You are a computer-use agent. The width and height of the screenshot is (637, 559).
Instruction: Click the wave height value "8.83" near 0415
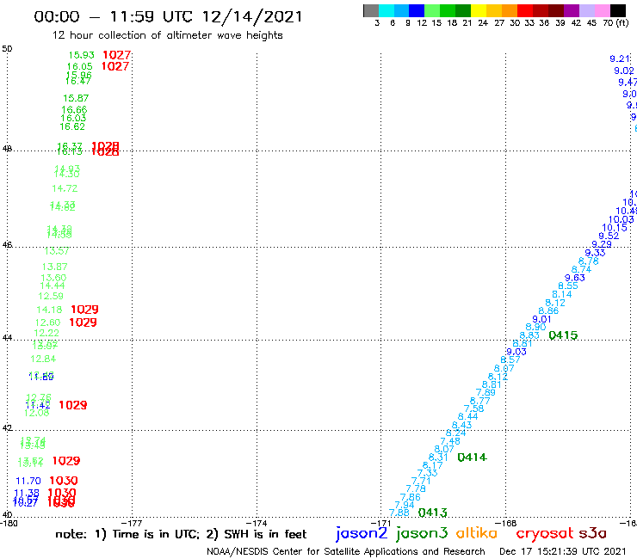pyautogui.click(x=529, y=335)
